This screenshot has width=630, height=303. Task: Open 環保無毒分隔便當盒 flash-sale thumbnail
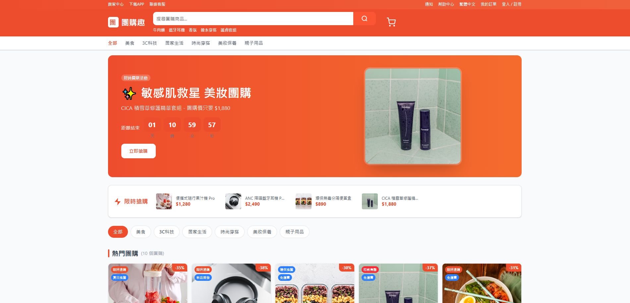tap(304, 201)
